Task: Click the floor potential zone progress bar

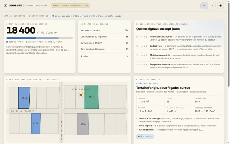Action: click(40, 38)
